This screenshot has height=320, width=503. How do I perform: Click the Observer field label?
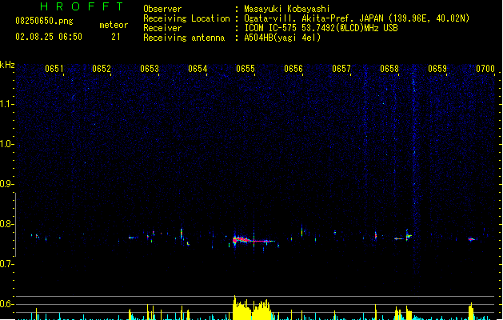pyautogui.click(x=162, y=9)
